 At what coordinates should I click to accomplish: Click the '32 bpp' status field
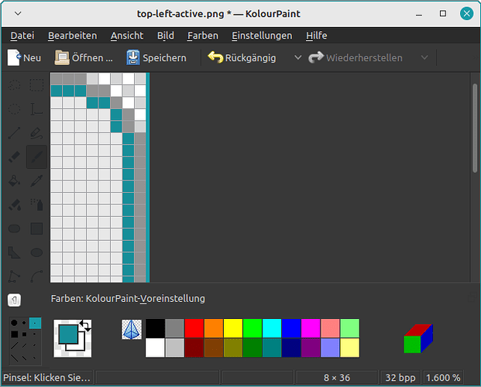click(400, 378)
